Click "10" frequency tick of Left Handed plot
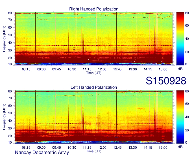The height and width of the screenshot is (156, 192). pos(10,142)
